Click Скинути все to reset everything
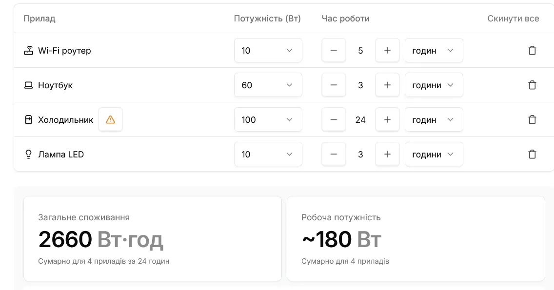 pos(513,19)
